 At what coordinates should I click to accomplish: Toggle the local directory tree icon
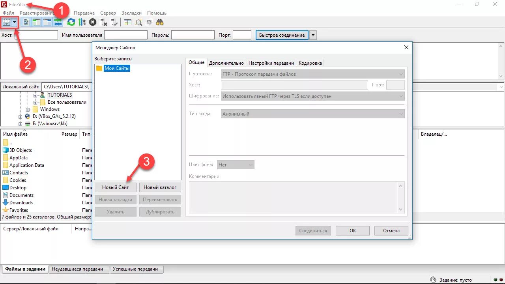pyautogui.click(x=37, y=22)
